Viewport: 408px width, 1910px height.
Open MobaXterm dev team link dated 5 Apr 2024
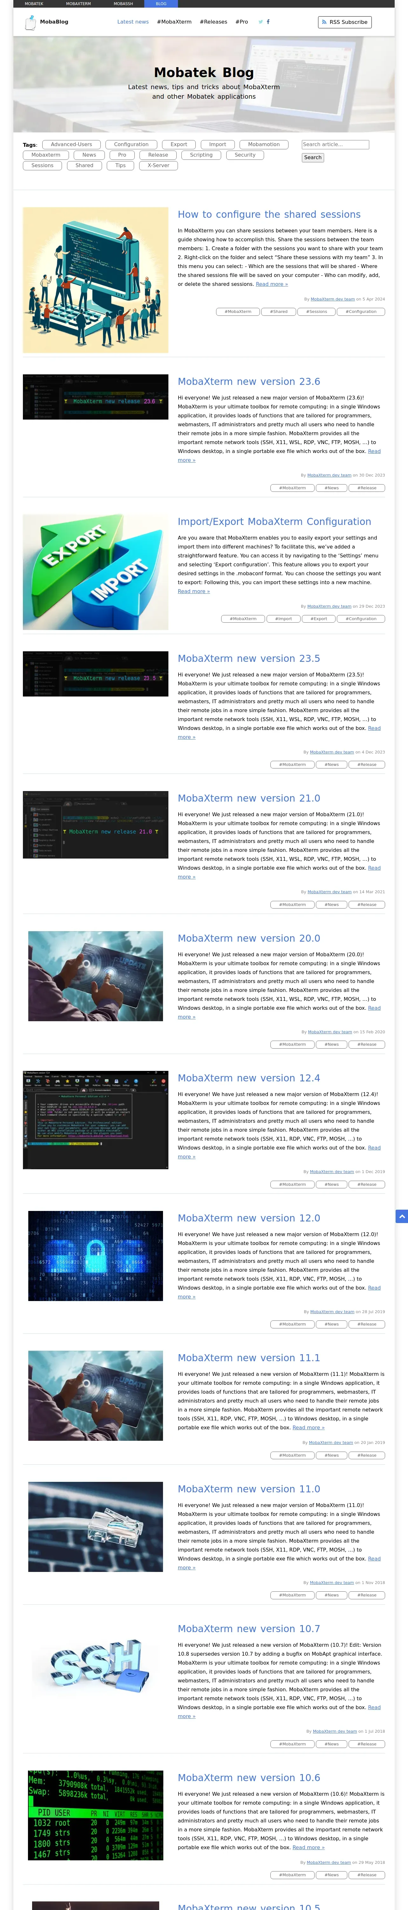pos(332,299)
